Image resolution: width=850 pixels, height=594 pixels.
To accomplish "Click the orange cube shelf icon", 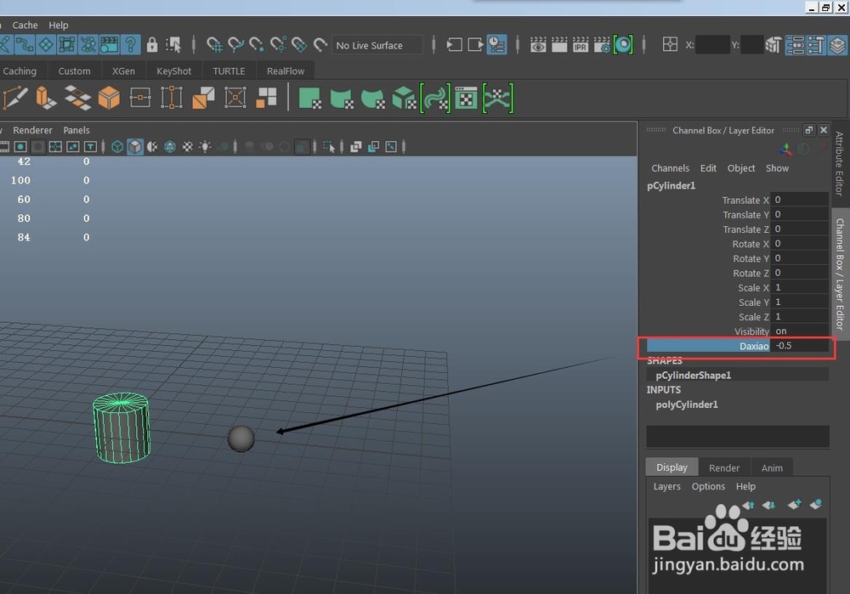I will tap(109, 98).
